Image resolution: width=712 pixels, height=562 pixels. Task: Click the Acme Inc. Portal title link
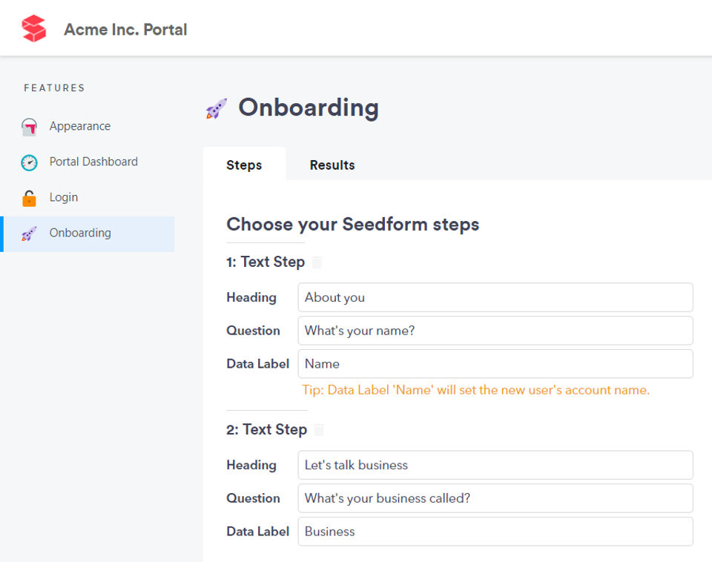[x=125, y=30]
